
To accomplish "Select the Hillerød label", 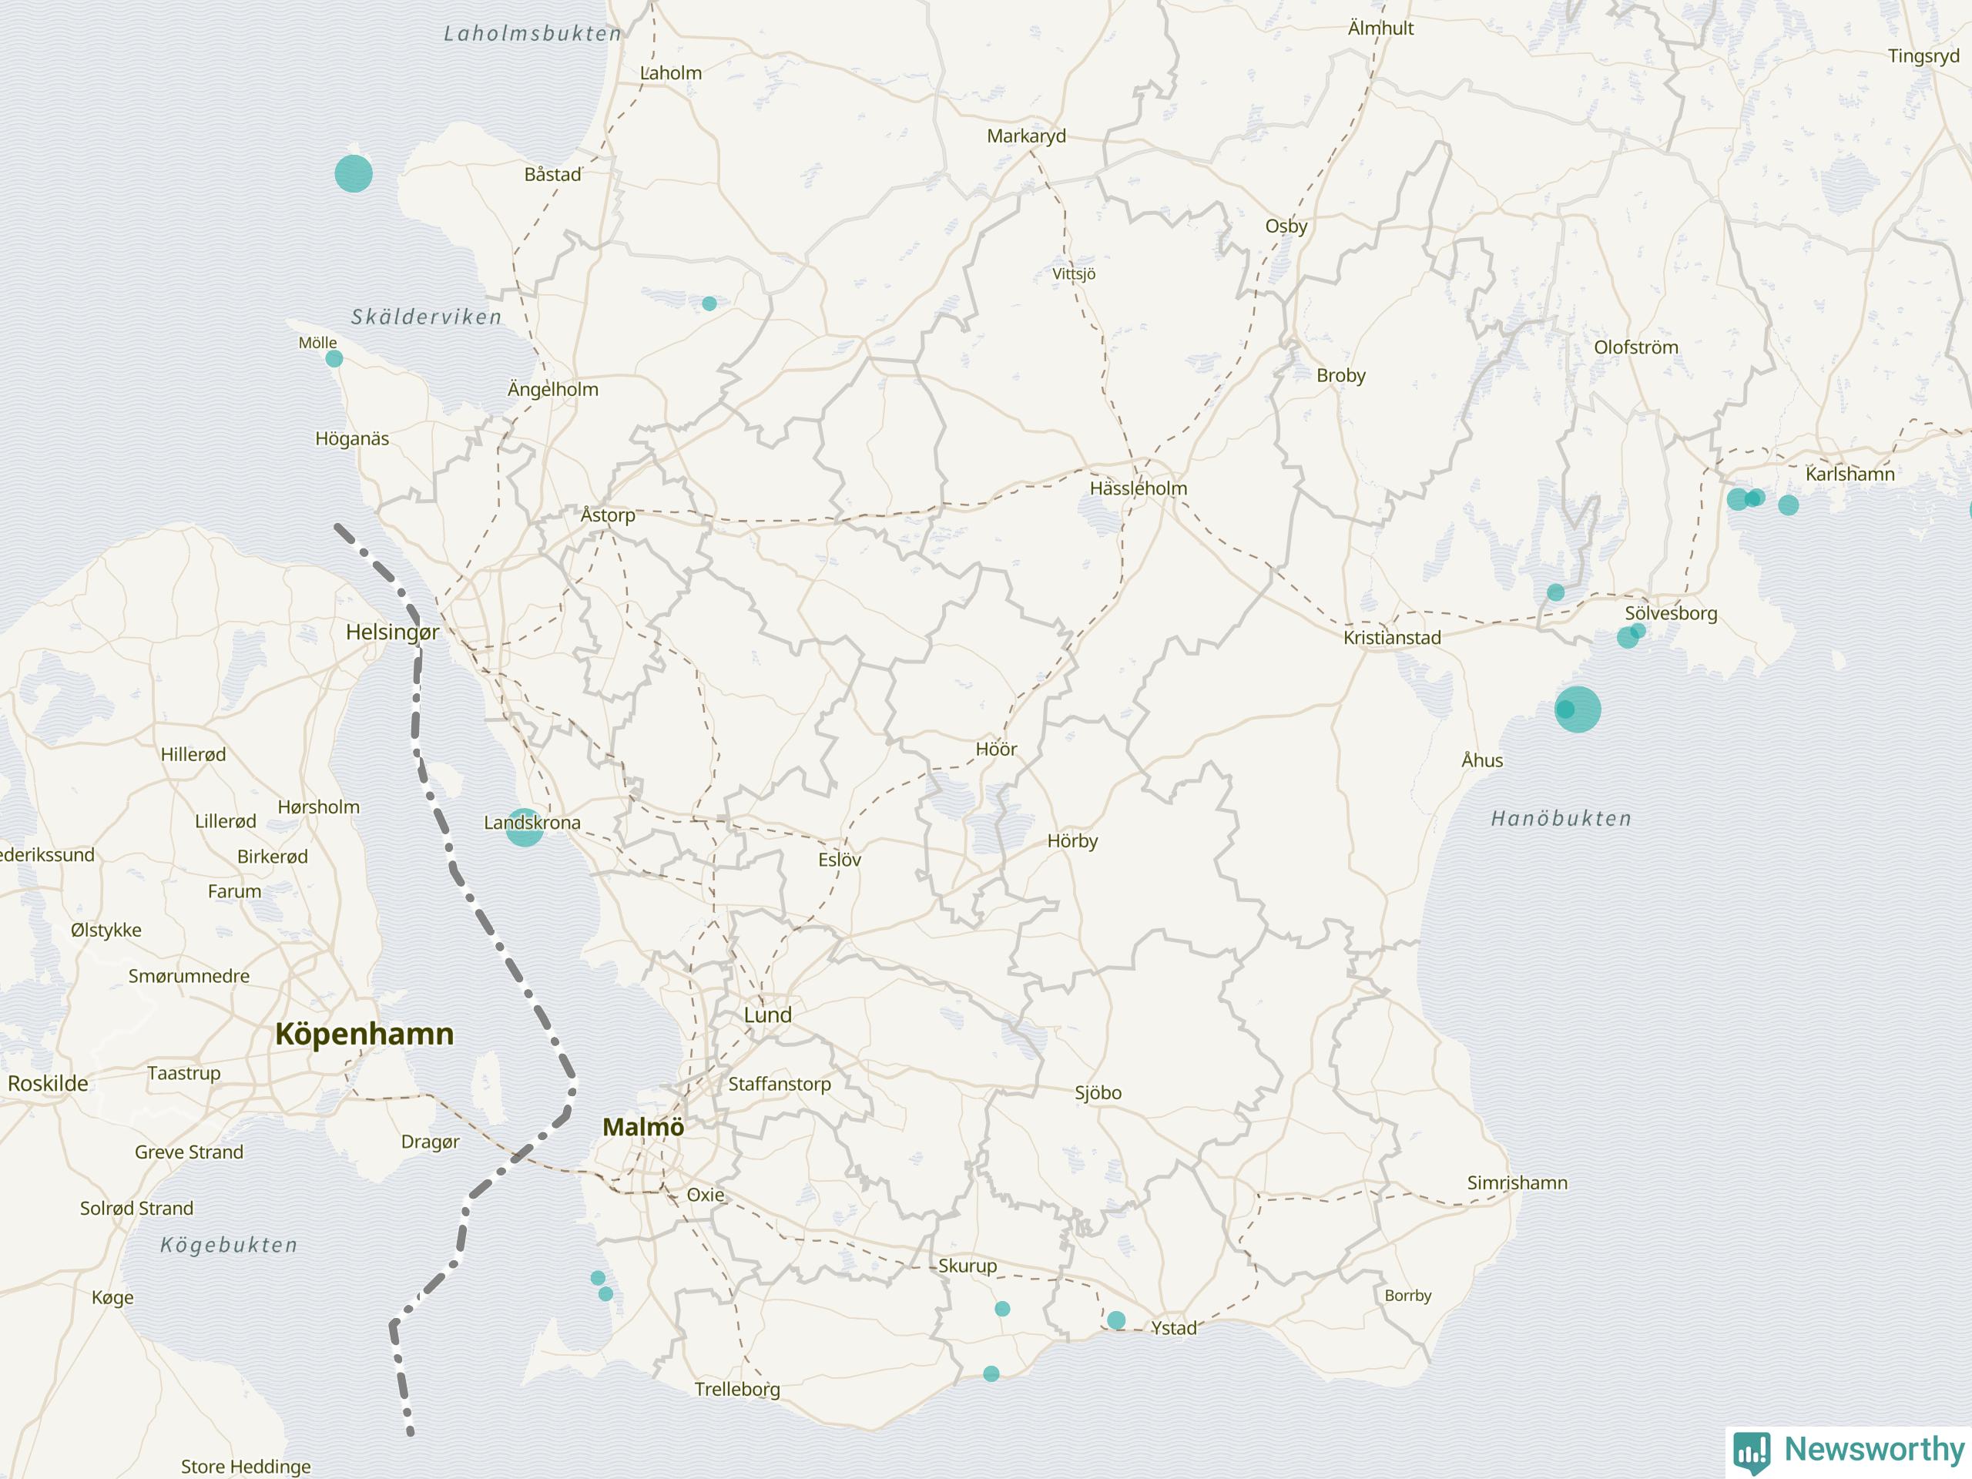I will pyautogui.click(x=193, y=754).
